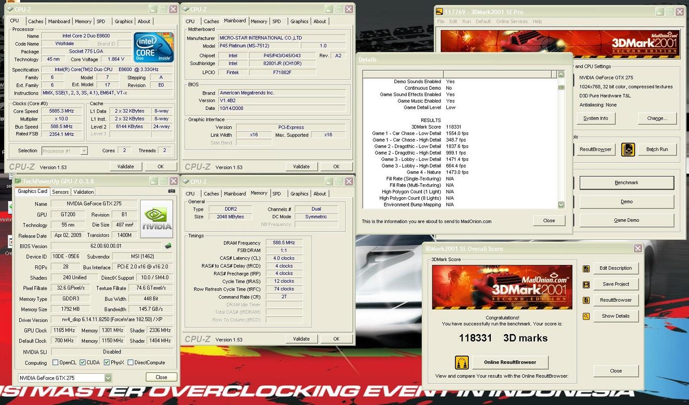Toggle the DirectCompute checkbox
Image resolution: width=689 pixels, height=405 pixels.
click(x=131, y=363)
